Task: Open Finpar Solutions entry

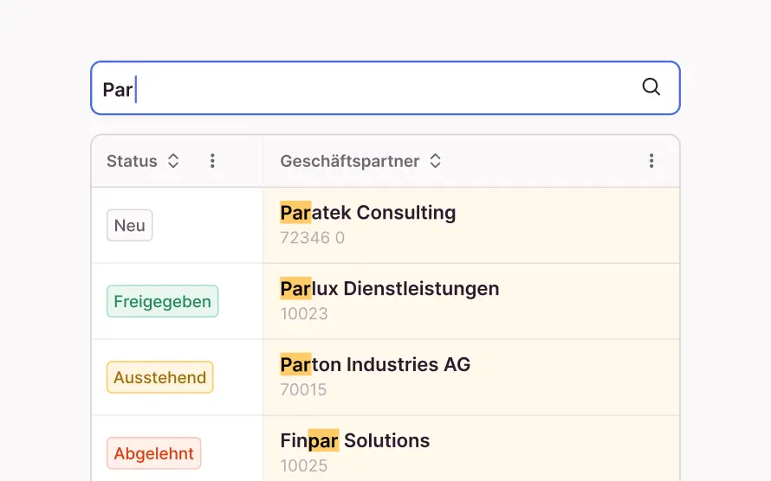Action: point(354,441)
